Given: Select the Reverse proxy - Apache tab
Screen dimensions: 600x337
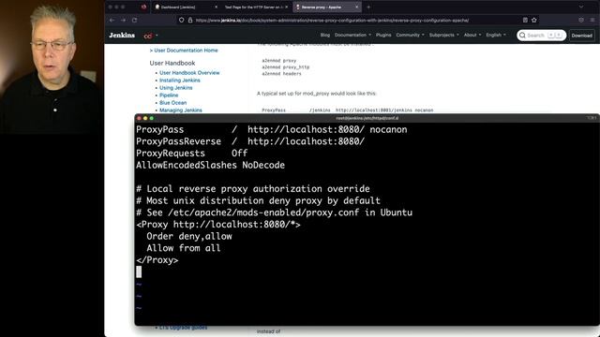Looking at the screenshot, I should click(326, 7).
